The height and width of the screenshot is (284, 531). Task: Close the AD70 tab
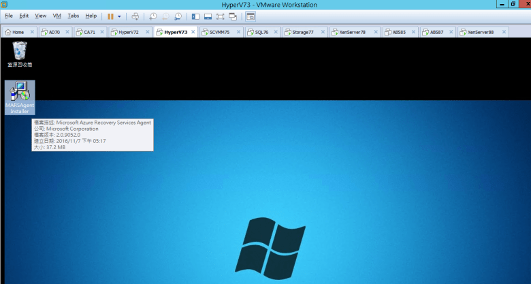tap(67, 32)
